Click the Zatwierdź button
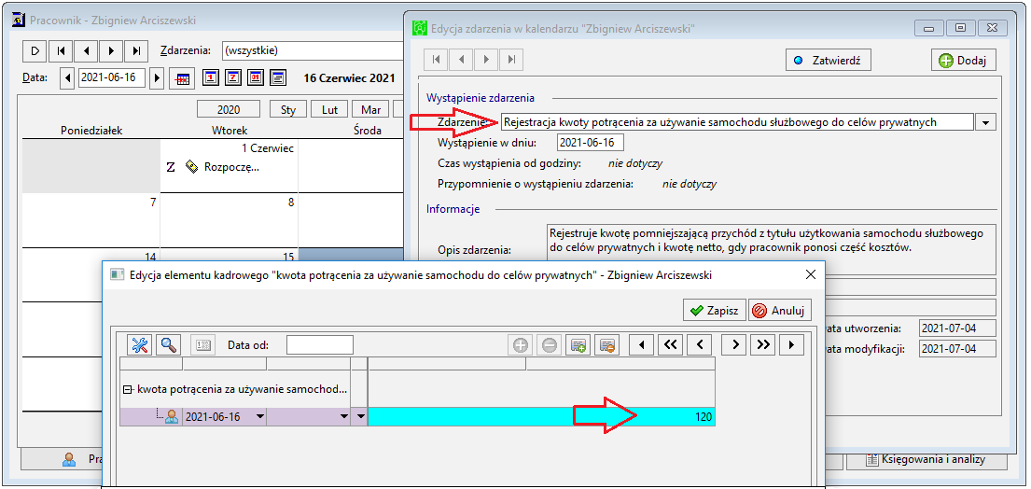 click(x=829, y=61)
